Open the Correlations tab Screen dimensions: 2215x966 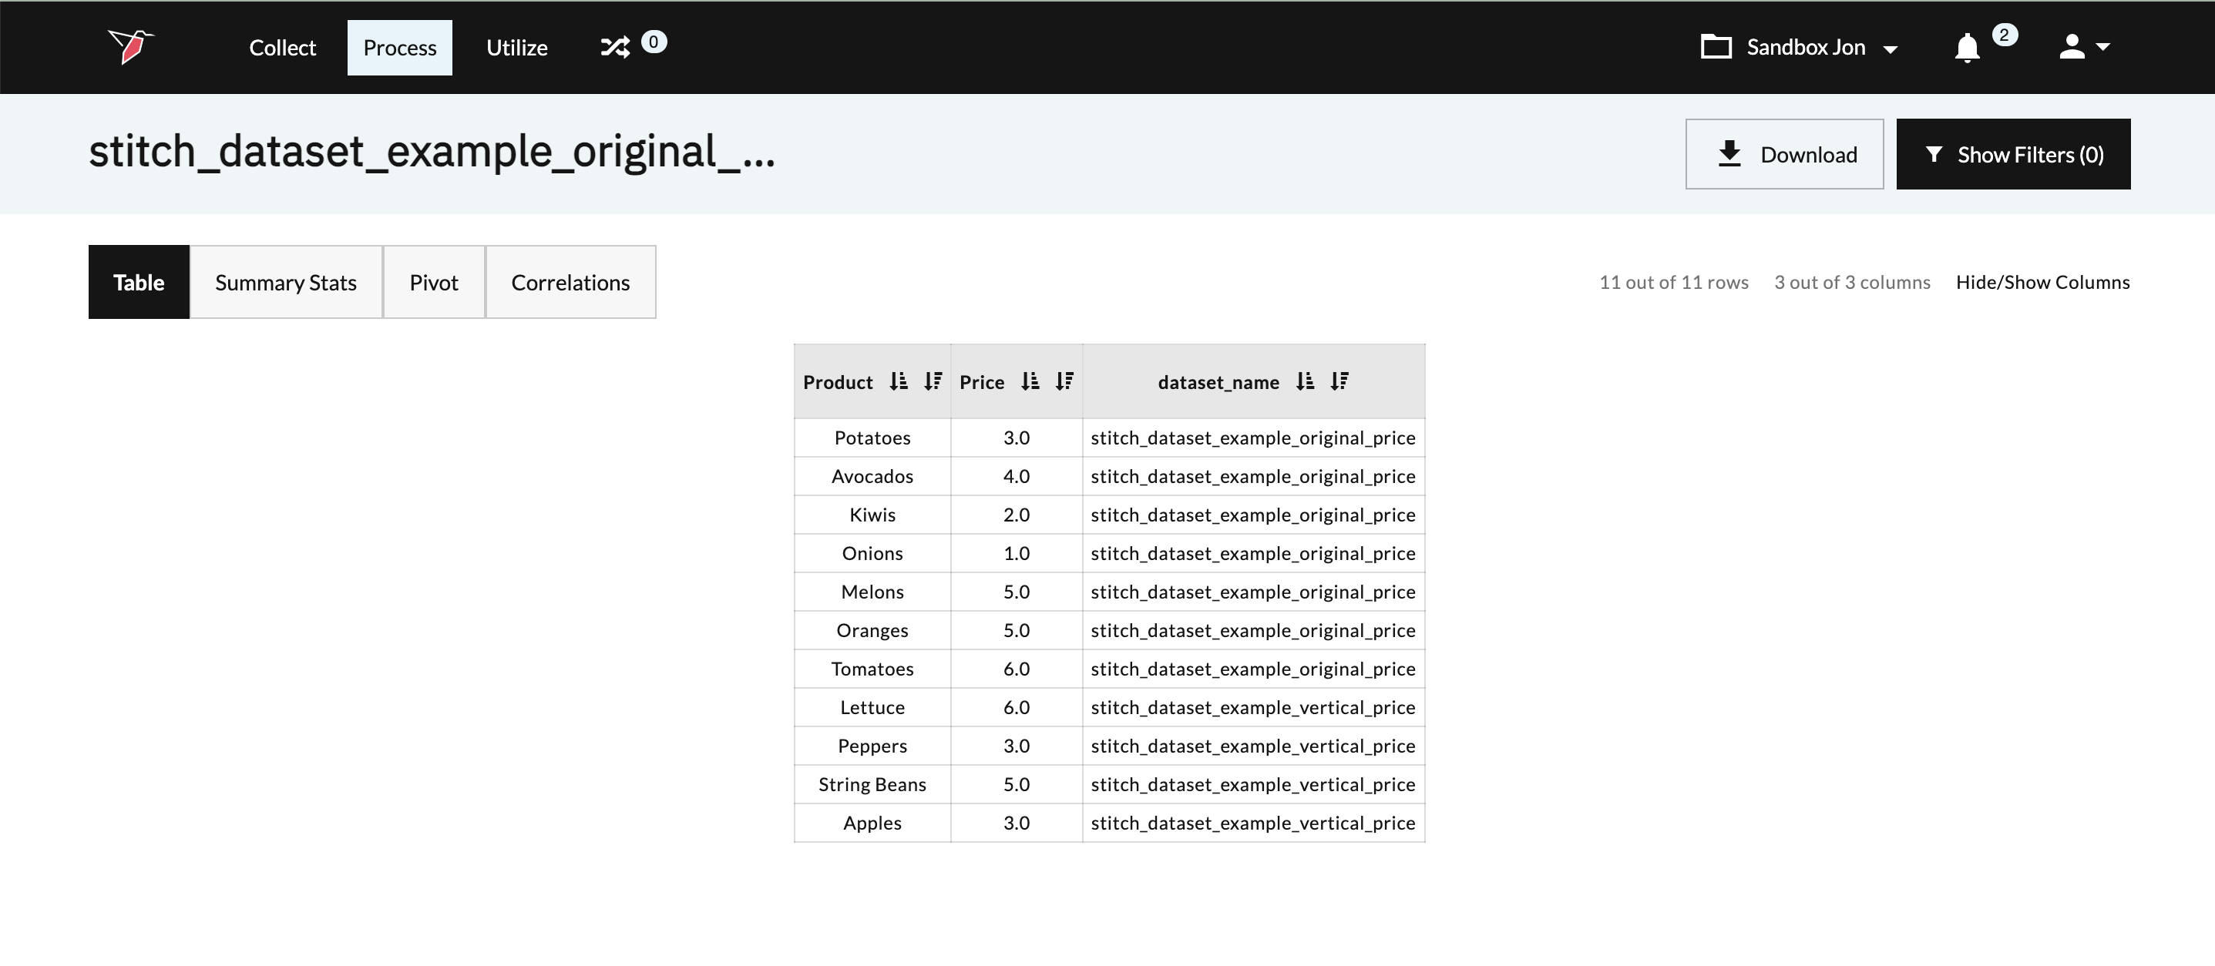(x=570, y=283)
